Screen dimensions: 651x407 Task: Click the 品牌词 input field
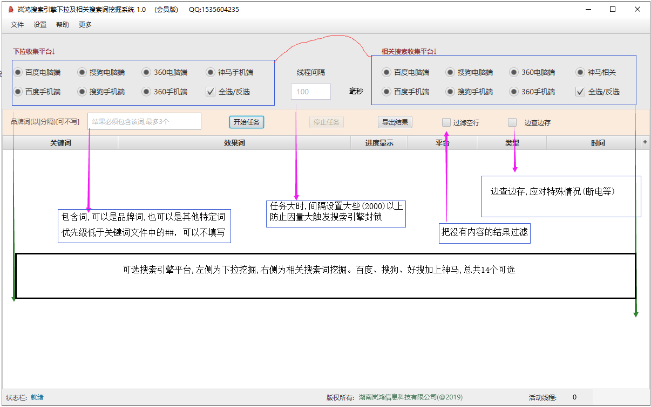[x=144, y=122]
